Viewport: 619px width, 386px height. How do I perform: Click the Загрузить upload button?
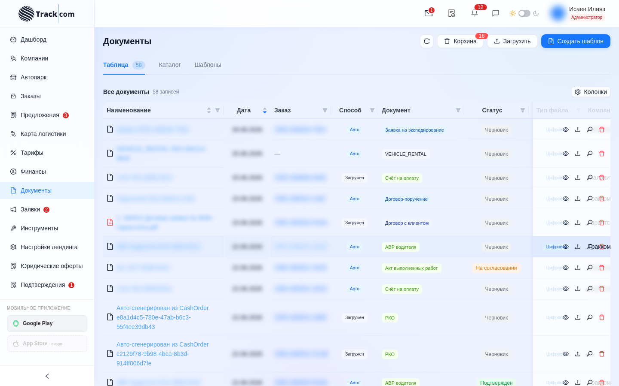512,41
